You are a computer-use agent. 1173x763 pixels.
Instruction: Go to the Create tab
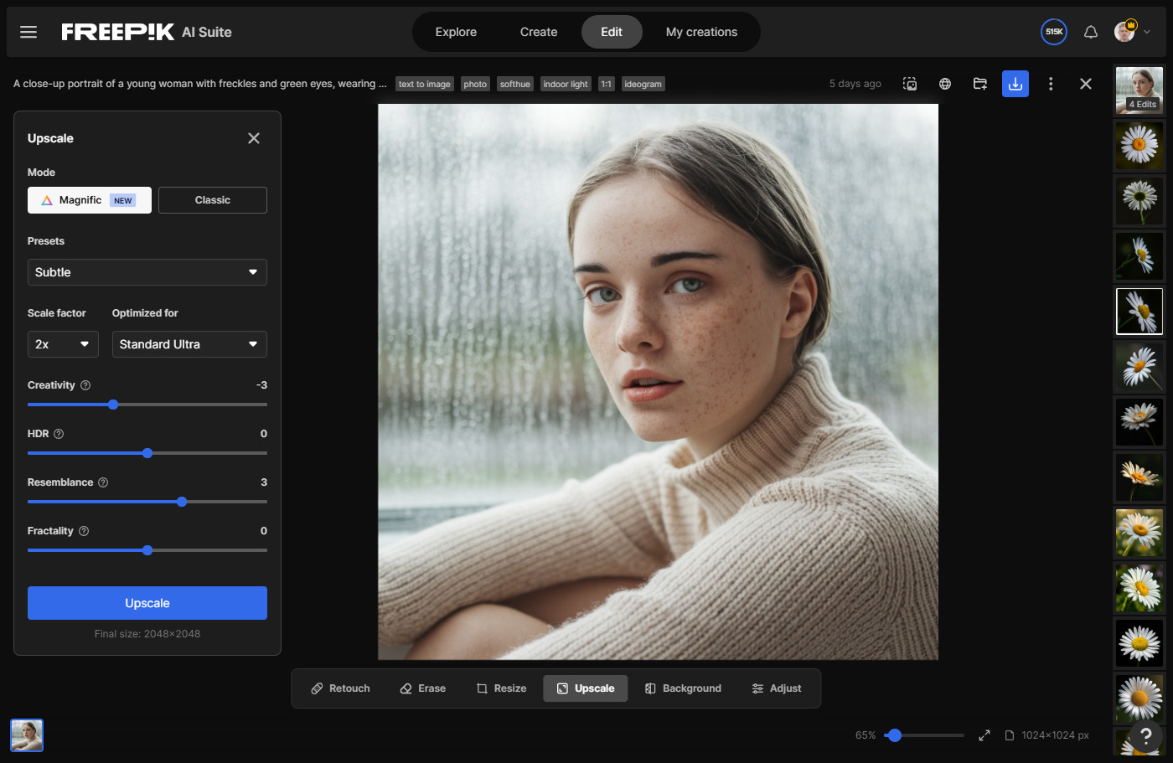(539, 32)
